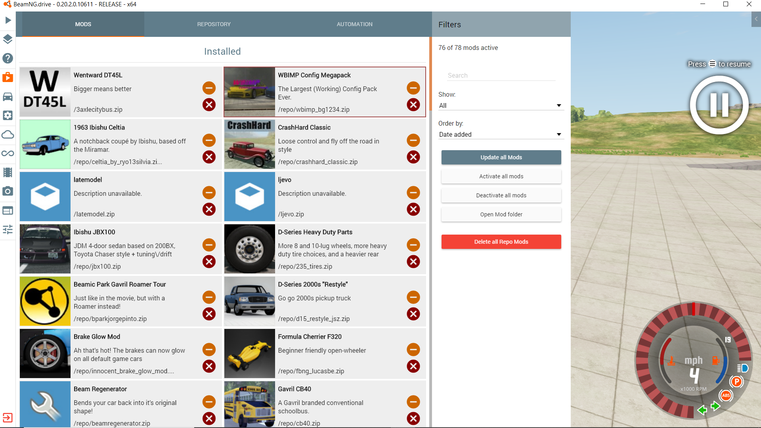Image resolution: width=761 pixels, height=428 pixels.
Task: Deactivate the Beam Regenerator mod
Action: pyautogui.click(x=209, y=402)
